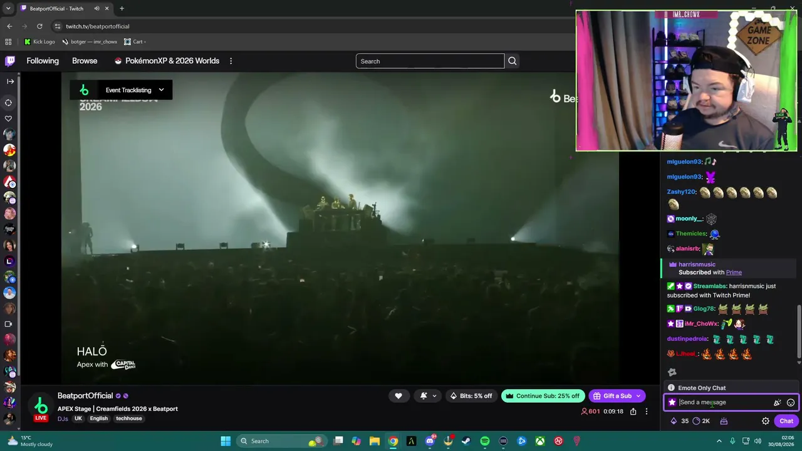Viewport: 802px width, 451px height.
Task: Open Streamlabs username in chat
Action: tap(709, 286)
